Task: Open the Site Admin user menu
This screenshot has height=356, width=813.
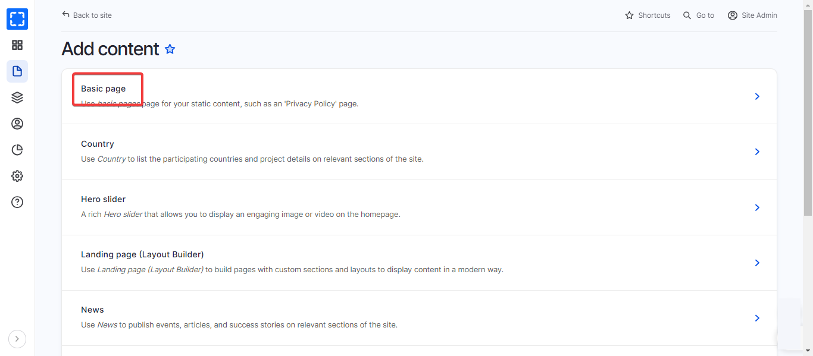Action: [x=752, y=15]
